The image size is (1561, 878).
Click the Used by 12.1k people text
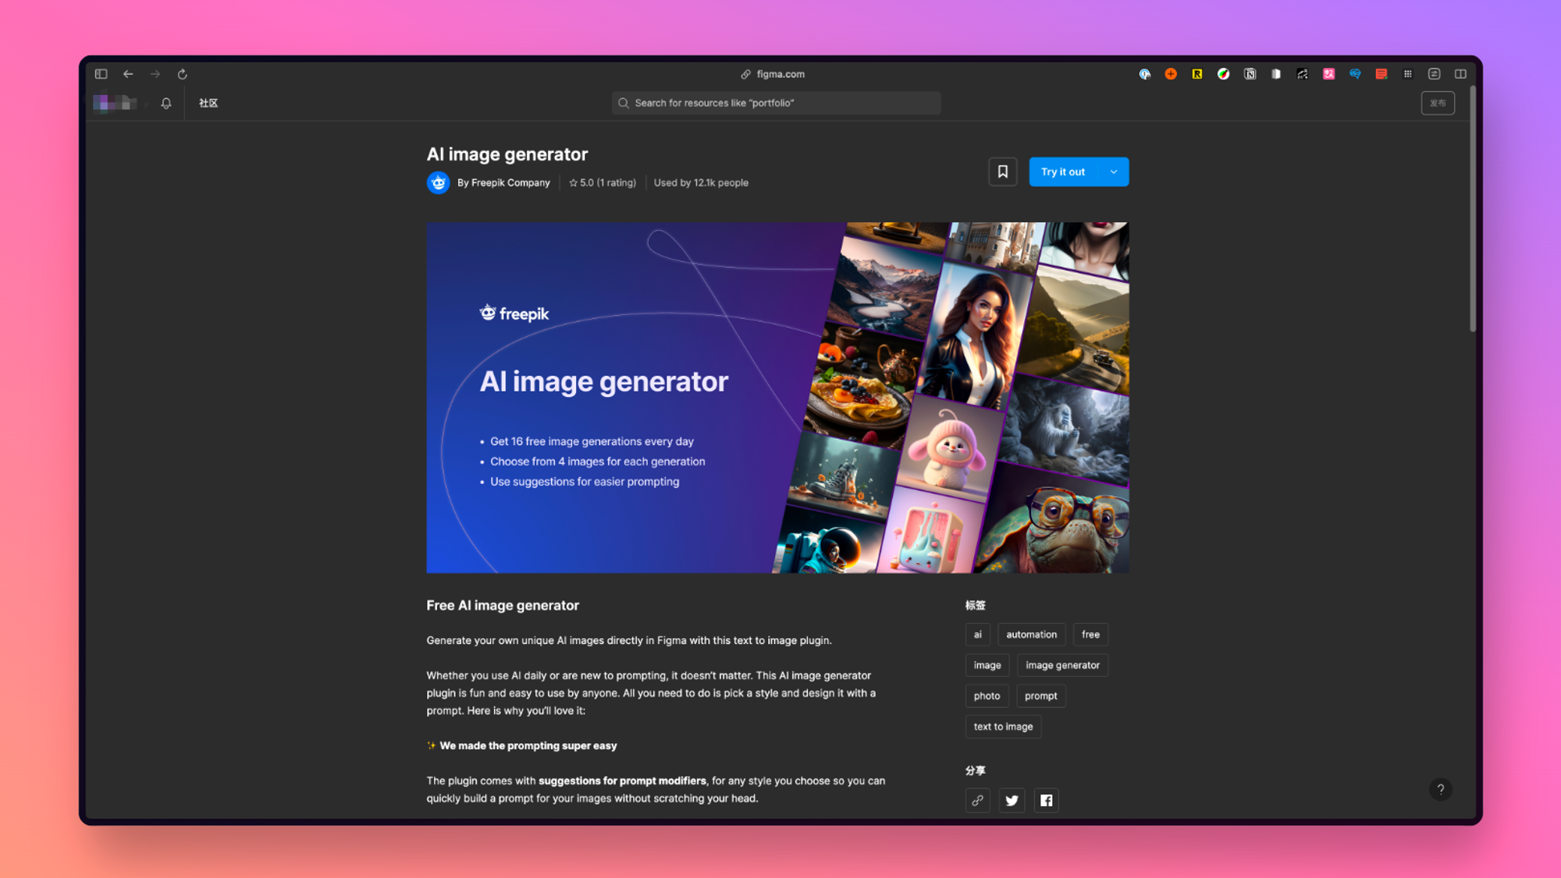701,182
